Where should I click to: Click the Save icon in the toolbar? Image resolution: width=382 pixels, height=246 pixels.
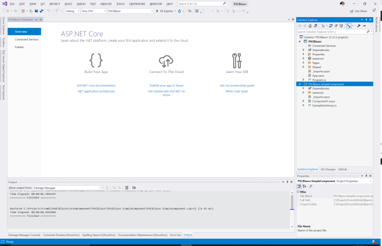[x=36, y=11]
